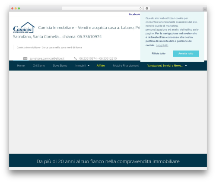Click email salvatore.camicia@alice.it

(47, 58)
